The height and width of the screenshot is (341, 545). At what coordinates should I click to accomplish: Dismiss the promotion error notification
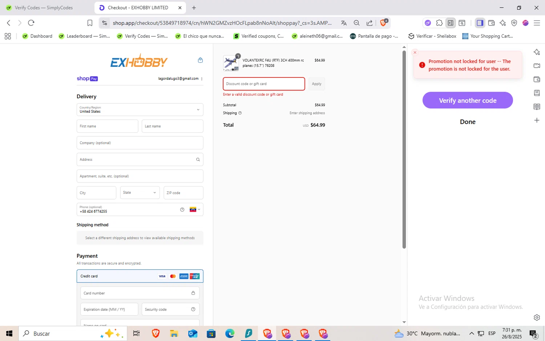pos(415,53)
